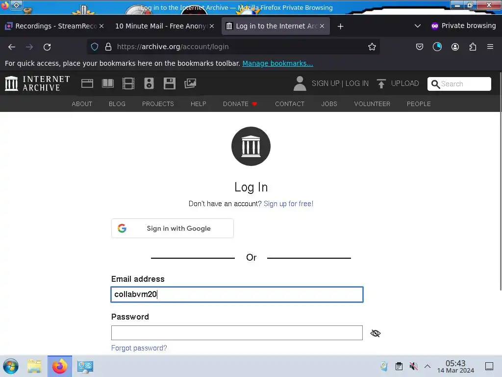Close the Recordings - StreamReco tab
The height and width of the screenshot is (377, 502).
click(x=101, y=26)
